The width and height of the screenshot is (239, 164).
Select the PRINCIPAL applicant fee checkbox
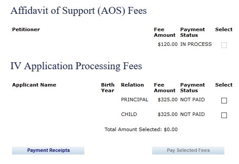coord(224,100)
